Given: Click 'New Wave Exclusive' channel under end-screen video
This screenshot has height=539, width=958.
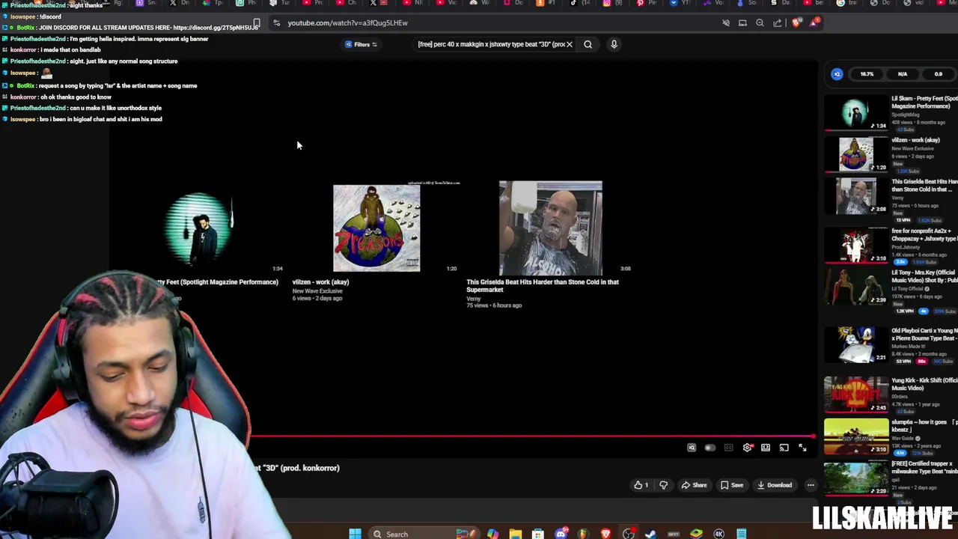Looking at the screenshot, I should coord(317,291).
